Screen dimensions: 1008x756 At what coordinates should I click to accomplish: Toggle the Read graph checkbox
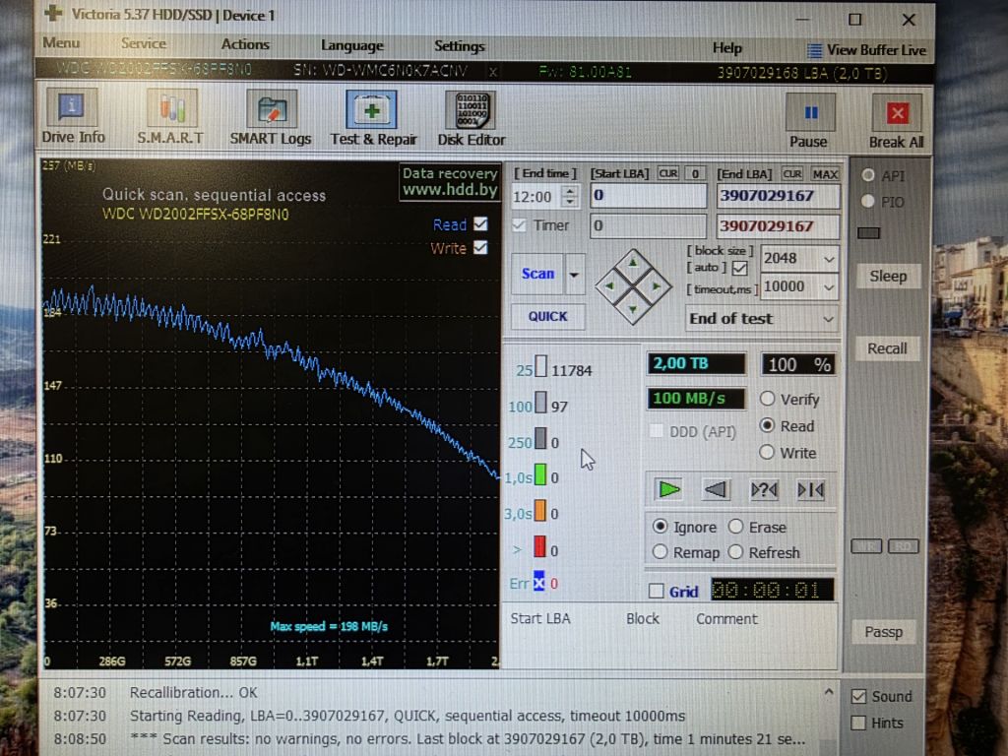coord(480,223)
